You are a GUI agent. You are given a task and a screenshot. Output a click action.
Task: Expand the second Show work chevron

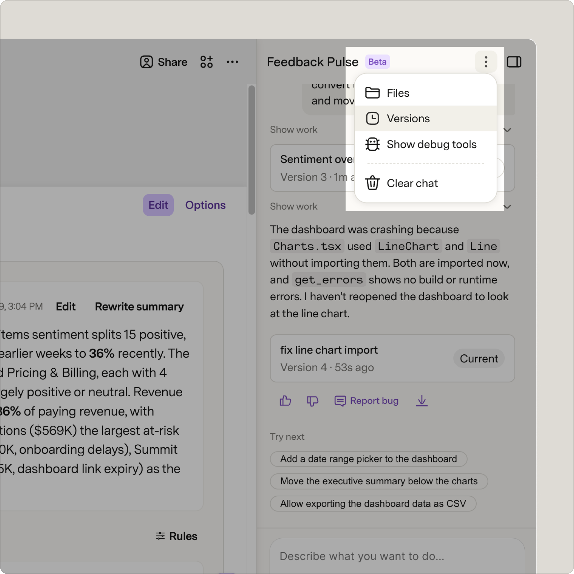(507, 207)
